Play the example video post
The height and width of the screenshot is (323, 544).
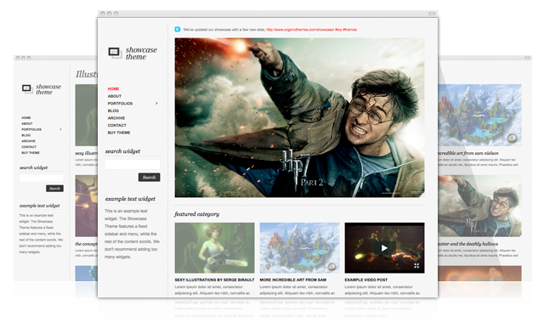click(384, 248)
